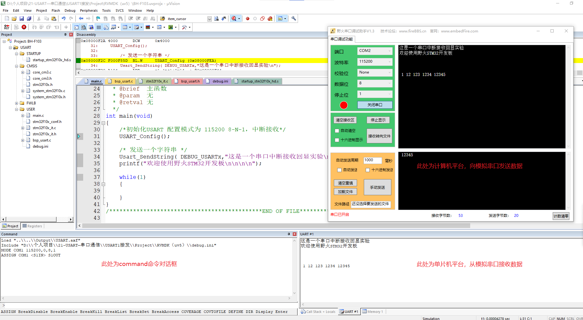Open the 端口 COM2 dropdown

(375, 51)
